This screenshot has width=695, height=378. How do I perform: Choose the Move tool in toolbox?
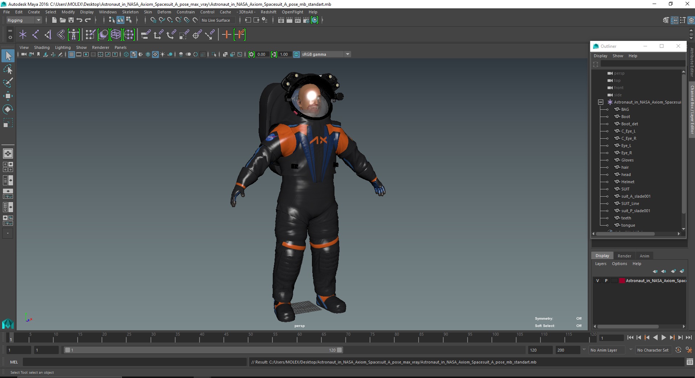click(x=8, y=96)
